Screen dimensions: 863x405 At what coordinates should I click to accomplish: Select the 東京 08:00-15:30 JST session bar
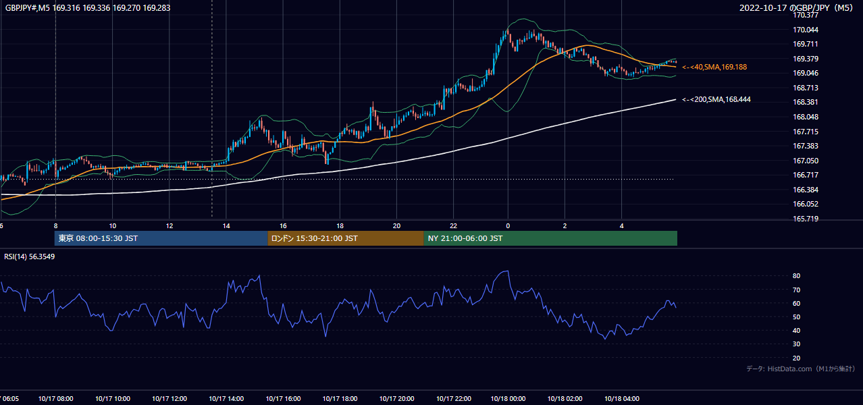161,238
